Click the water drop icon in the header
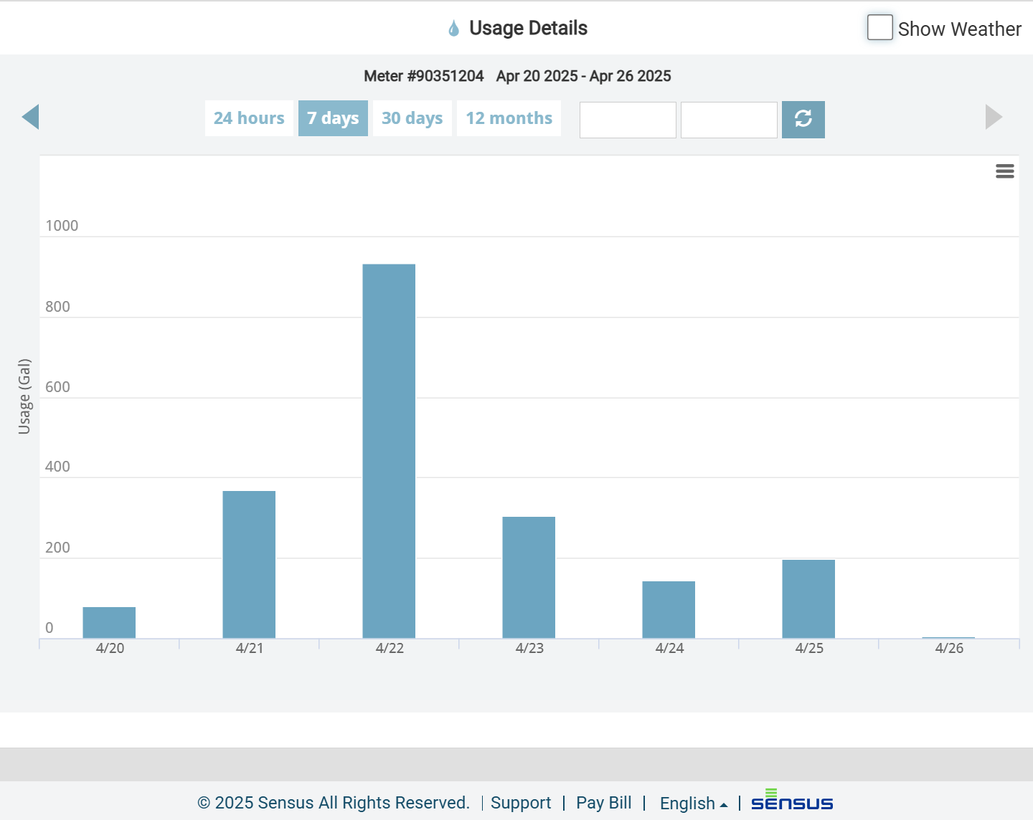1033x820 pixels. pyautogui.click(x=453, y=27)
